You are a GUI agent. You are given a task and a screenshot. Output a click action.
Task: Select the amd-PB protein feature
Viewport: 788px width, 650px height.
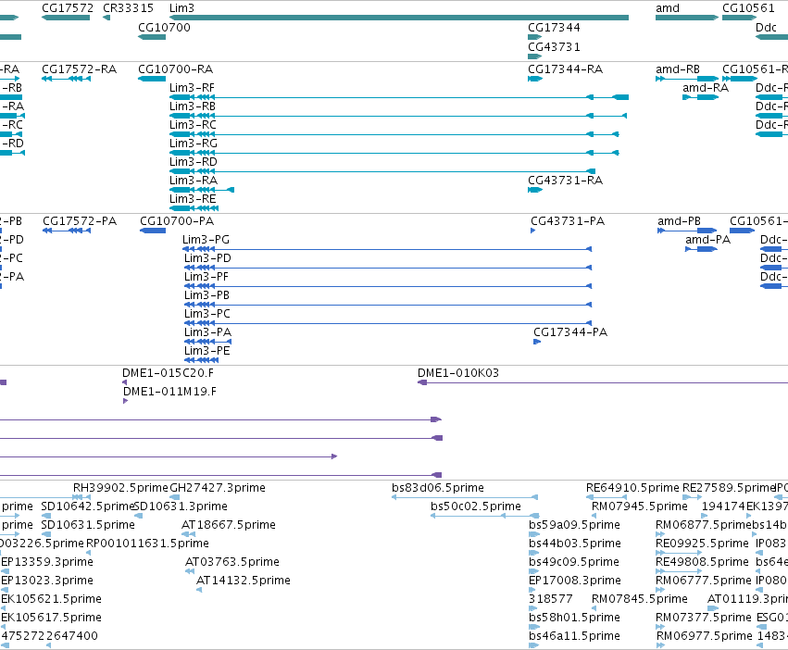(x=687, y=231)
